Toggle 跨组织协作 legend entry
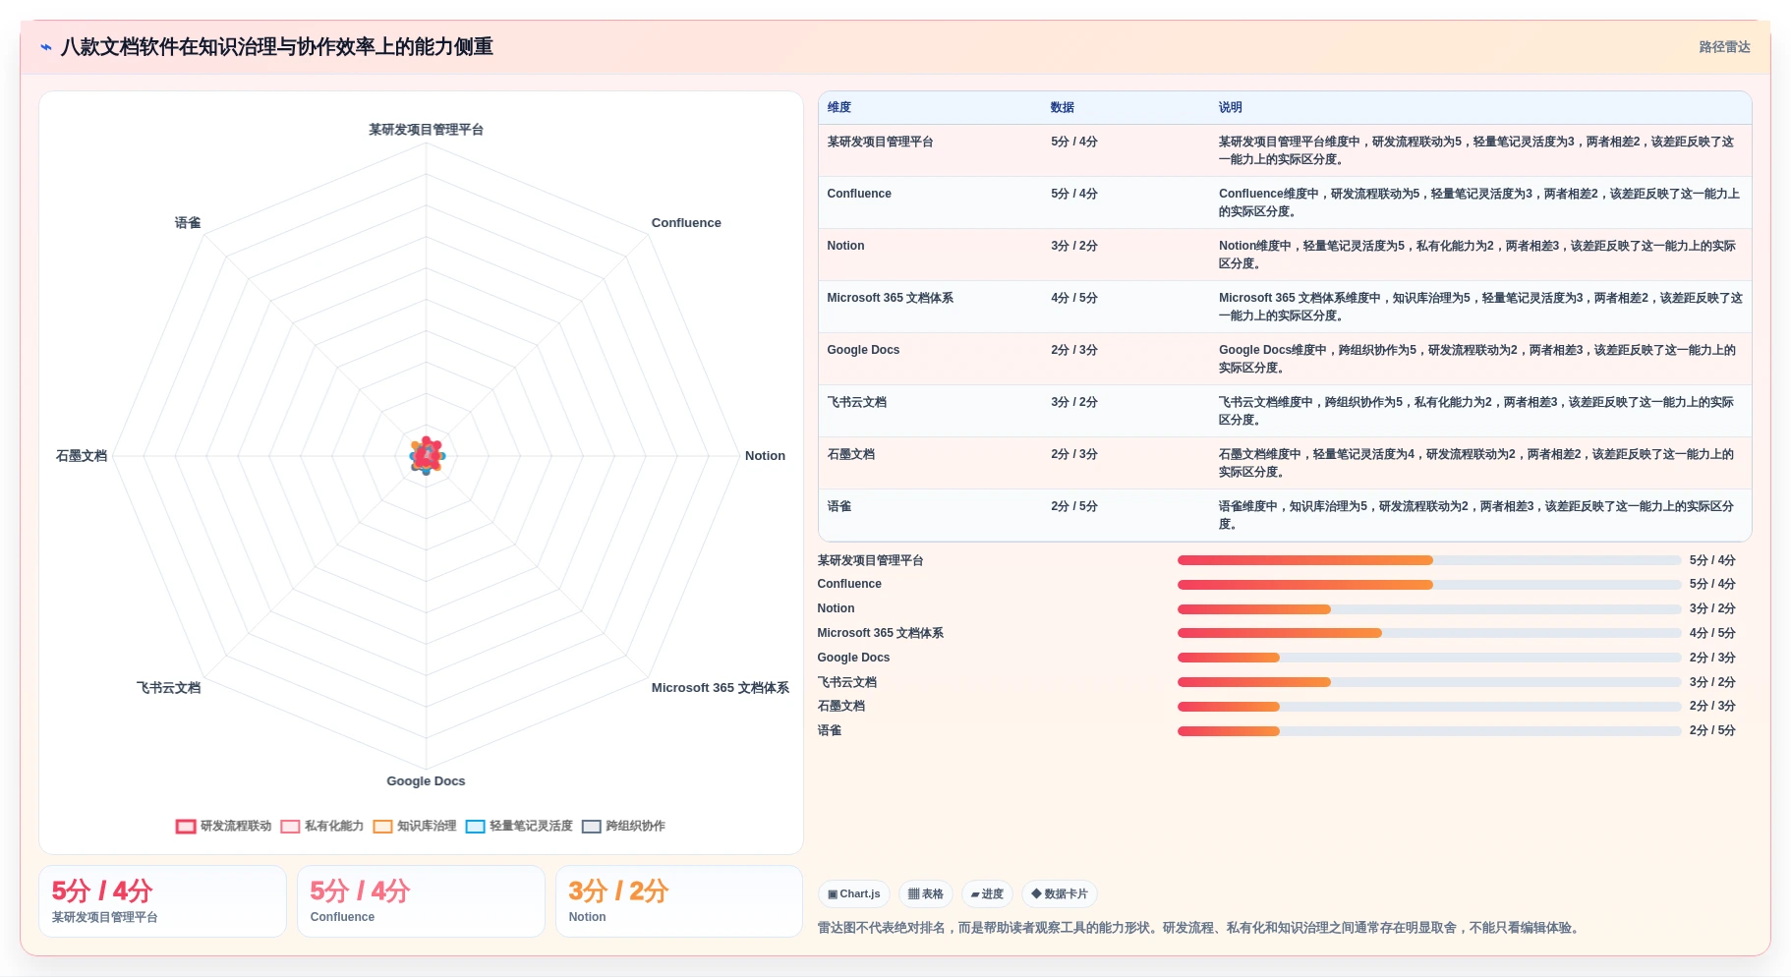This screenshot has width=1791, height=977. point(623,827)
